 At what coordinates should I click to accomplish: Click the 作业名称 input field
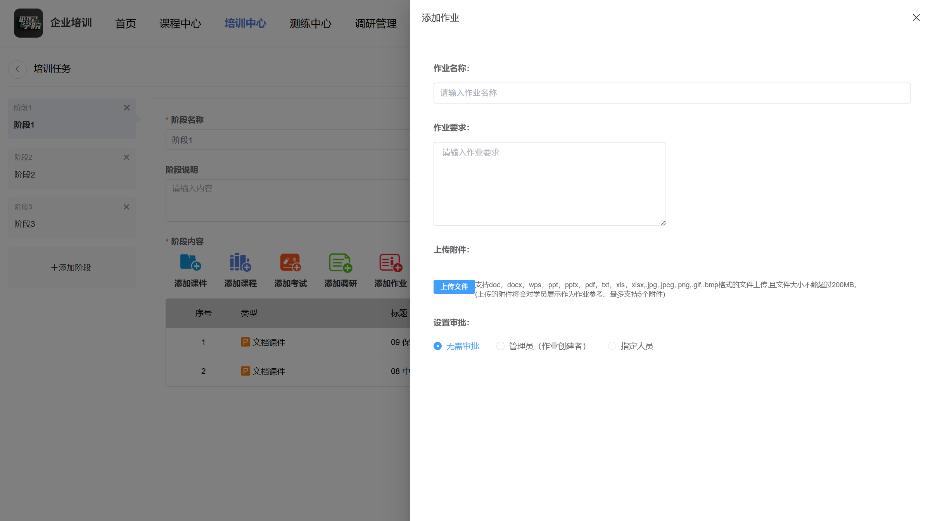(x=672, y=93)
